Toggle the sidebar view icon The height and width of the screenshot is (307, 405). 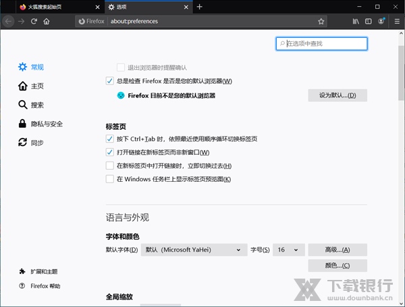(369, 22)
